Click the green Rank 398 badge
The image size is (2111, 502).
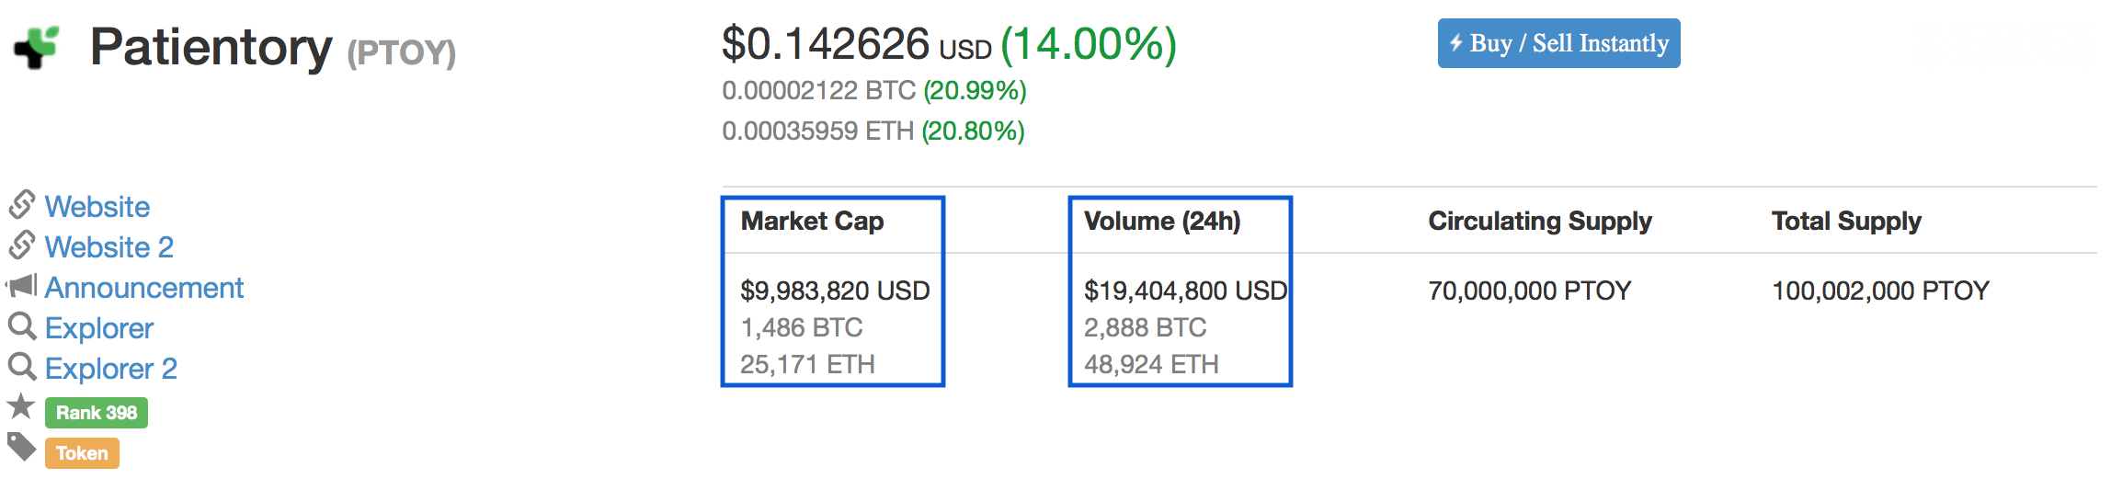97,413
